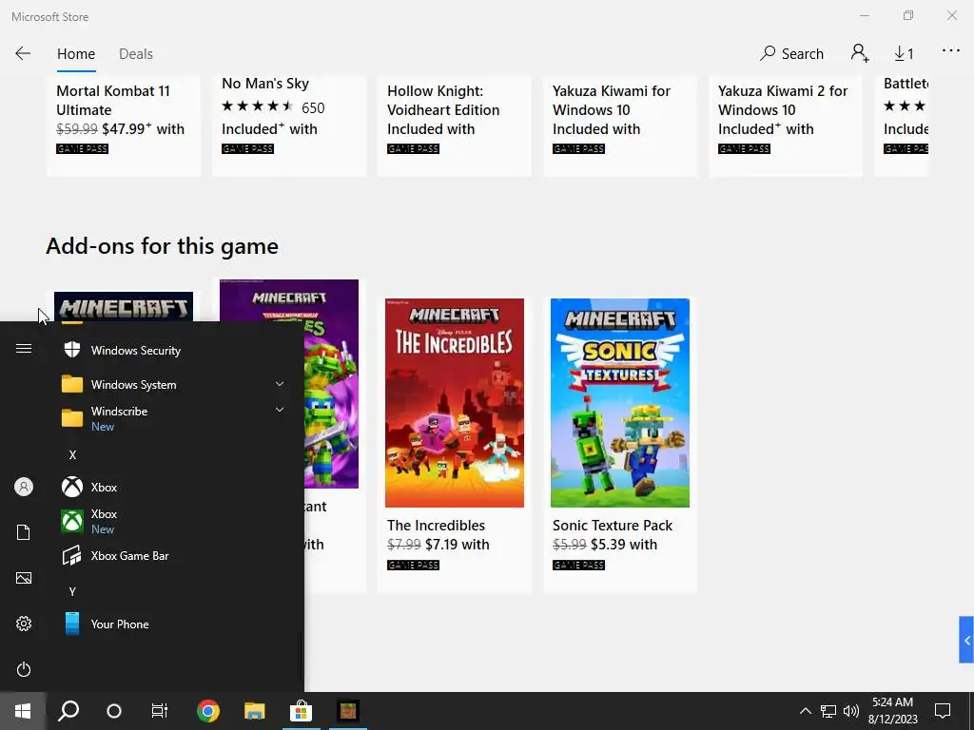Click the network tray icon
Viewport: 974px width, 730px height.
(828, 711)
